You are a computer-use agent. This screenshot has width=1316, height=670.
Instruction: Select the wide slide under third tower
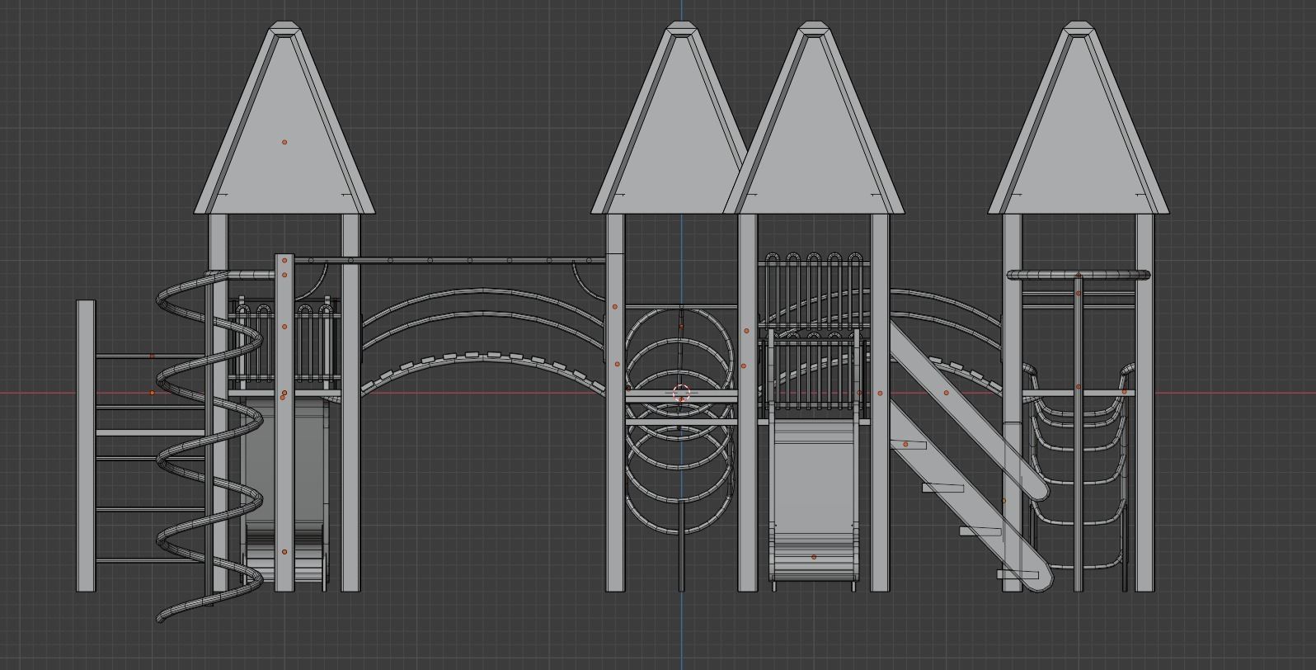pyautogui.click(x=814, y=502)
